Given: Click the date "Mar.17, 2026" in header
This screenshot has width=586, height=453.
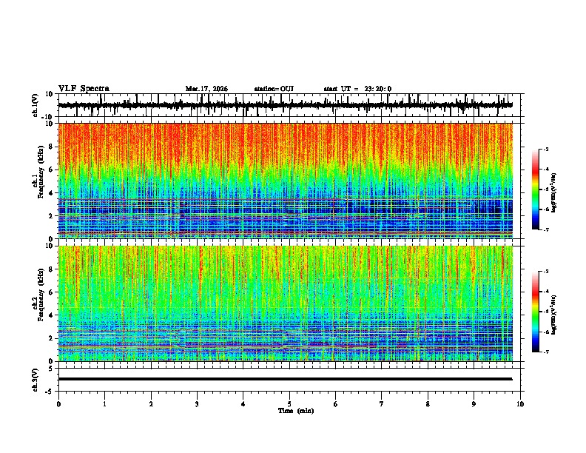Looking at the screenshot, I should [206, 89].
